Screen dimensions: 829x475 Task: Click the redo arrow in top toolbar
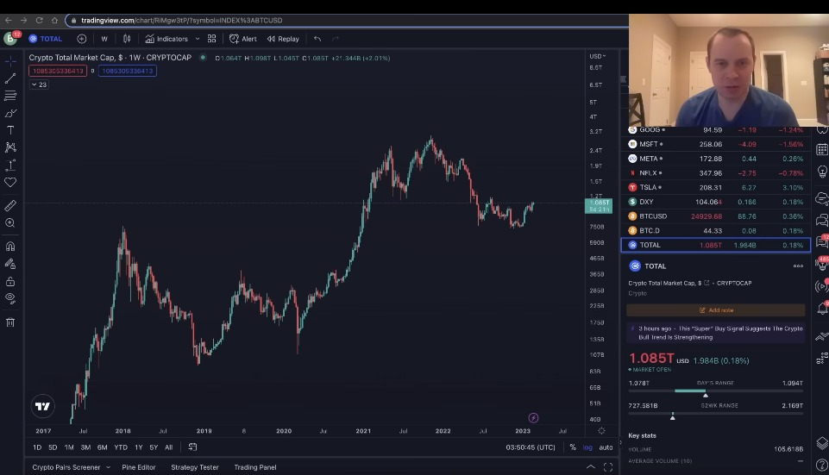(x=336, y=39)
